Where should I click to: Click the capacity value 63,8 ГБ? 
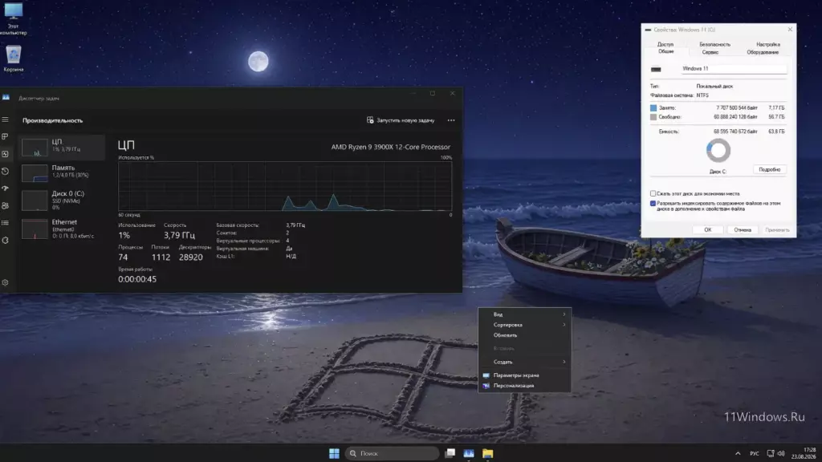[x=776, y=132]
